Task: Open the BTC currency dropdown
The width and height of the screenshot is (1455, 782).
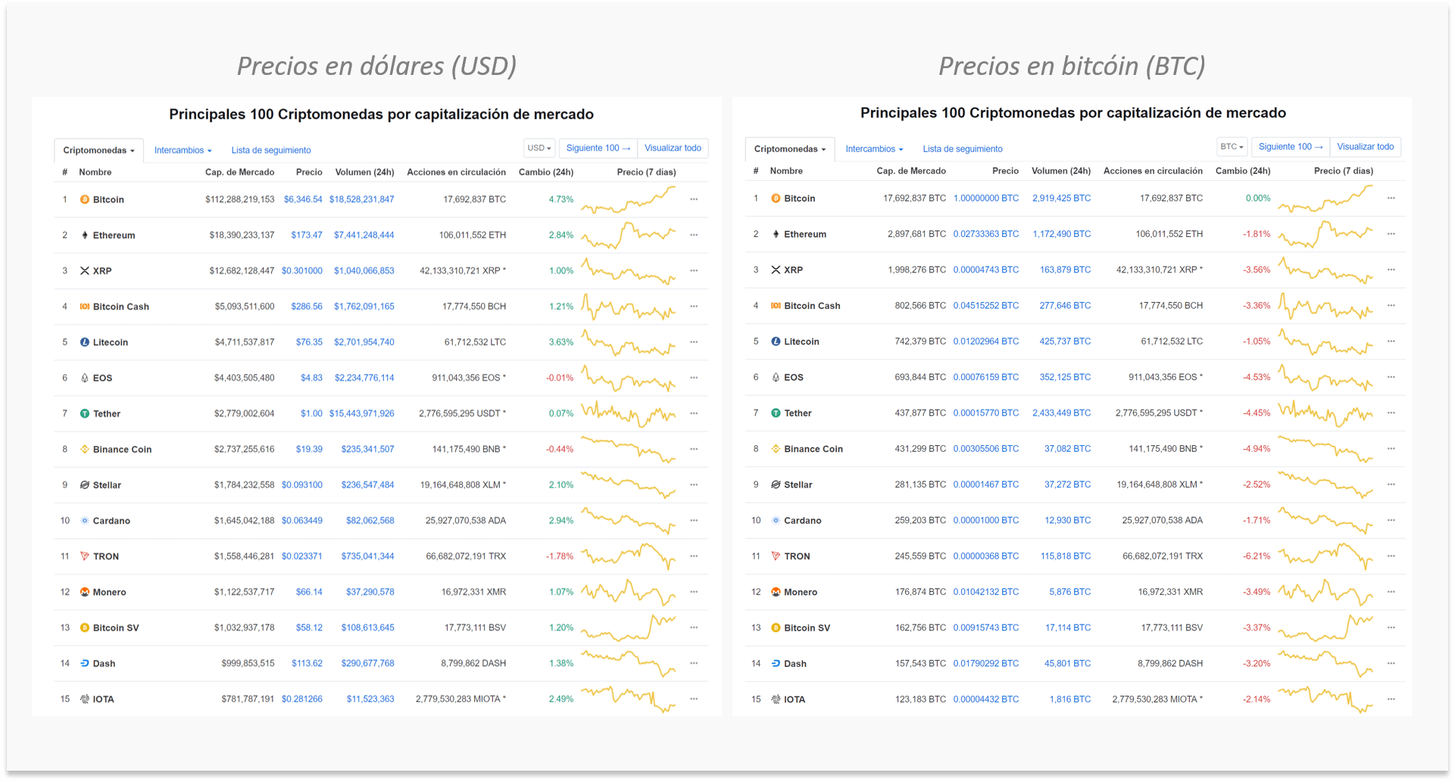Action: tap(1232, 147)
